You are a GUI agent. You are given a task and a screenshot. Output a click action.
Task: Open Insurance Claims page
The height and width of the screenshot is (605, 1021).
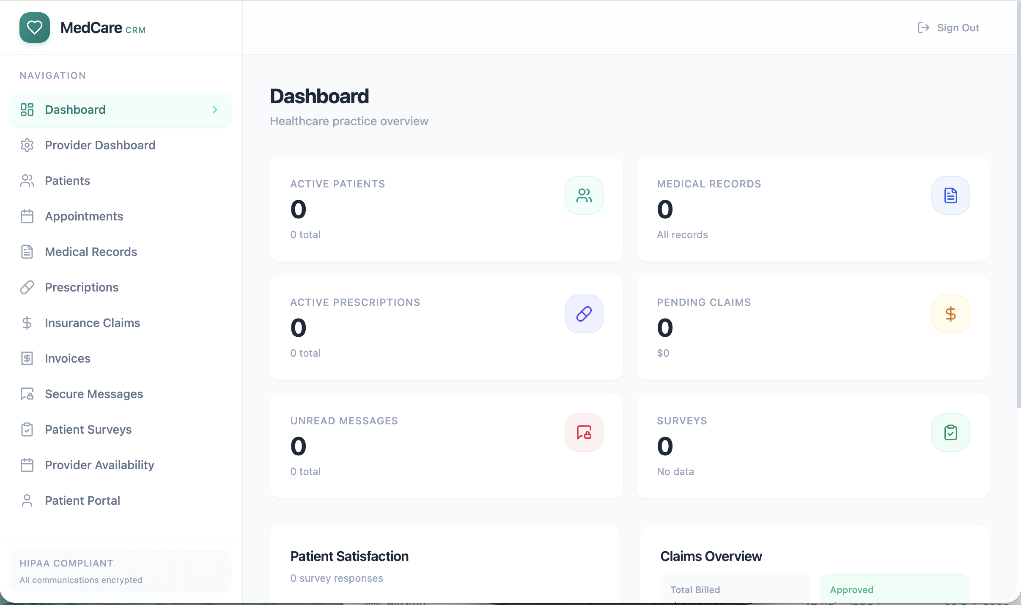coord(121,323)
